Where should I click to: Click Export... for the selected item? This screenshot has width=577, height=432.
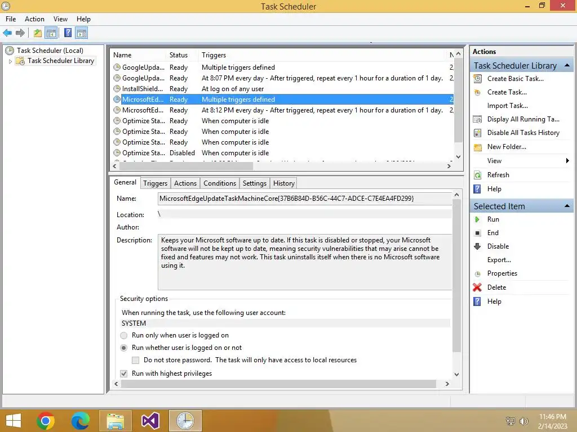[x=499, y=260]
